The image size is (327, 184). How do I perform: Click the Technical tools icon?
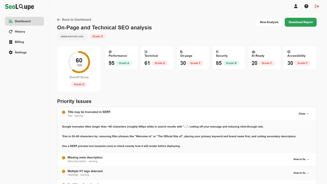pos(146,52)
